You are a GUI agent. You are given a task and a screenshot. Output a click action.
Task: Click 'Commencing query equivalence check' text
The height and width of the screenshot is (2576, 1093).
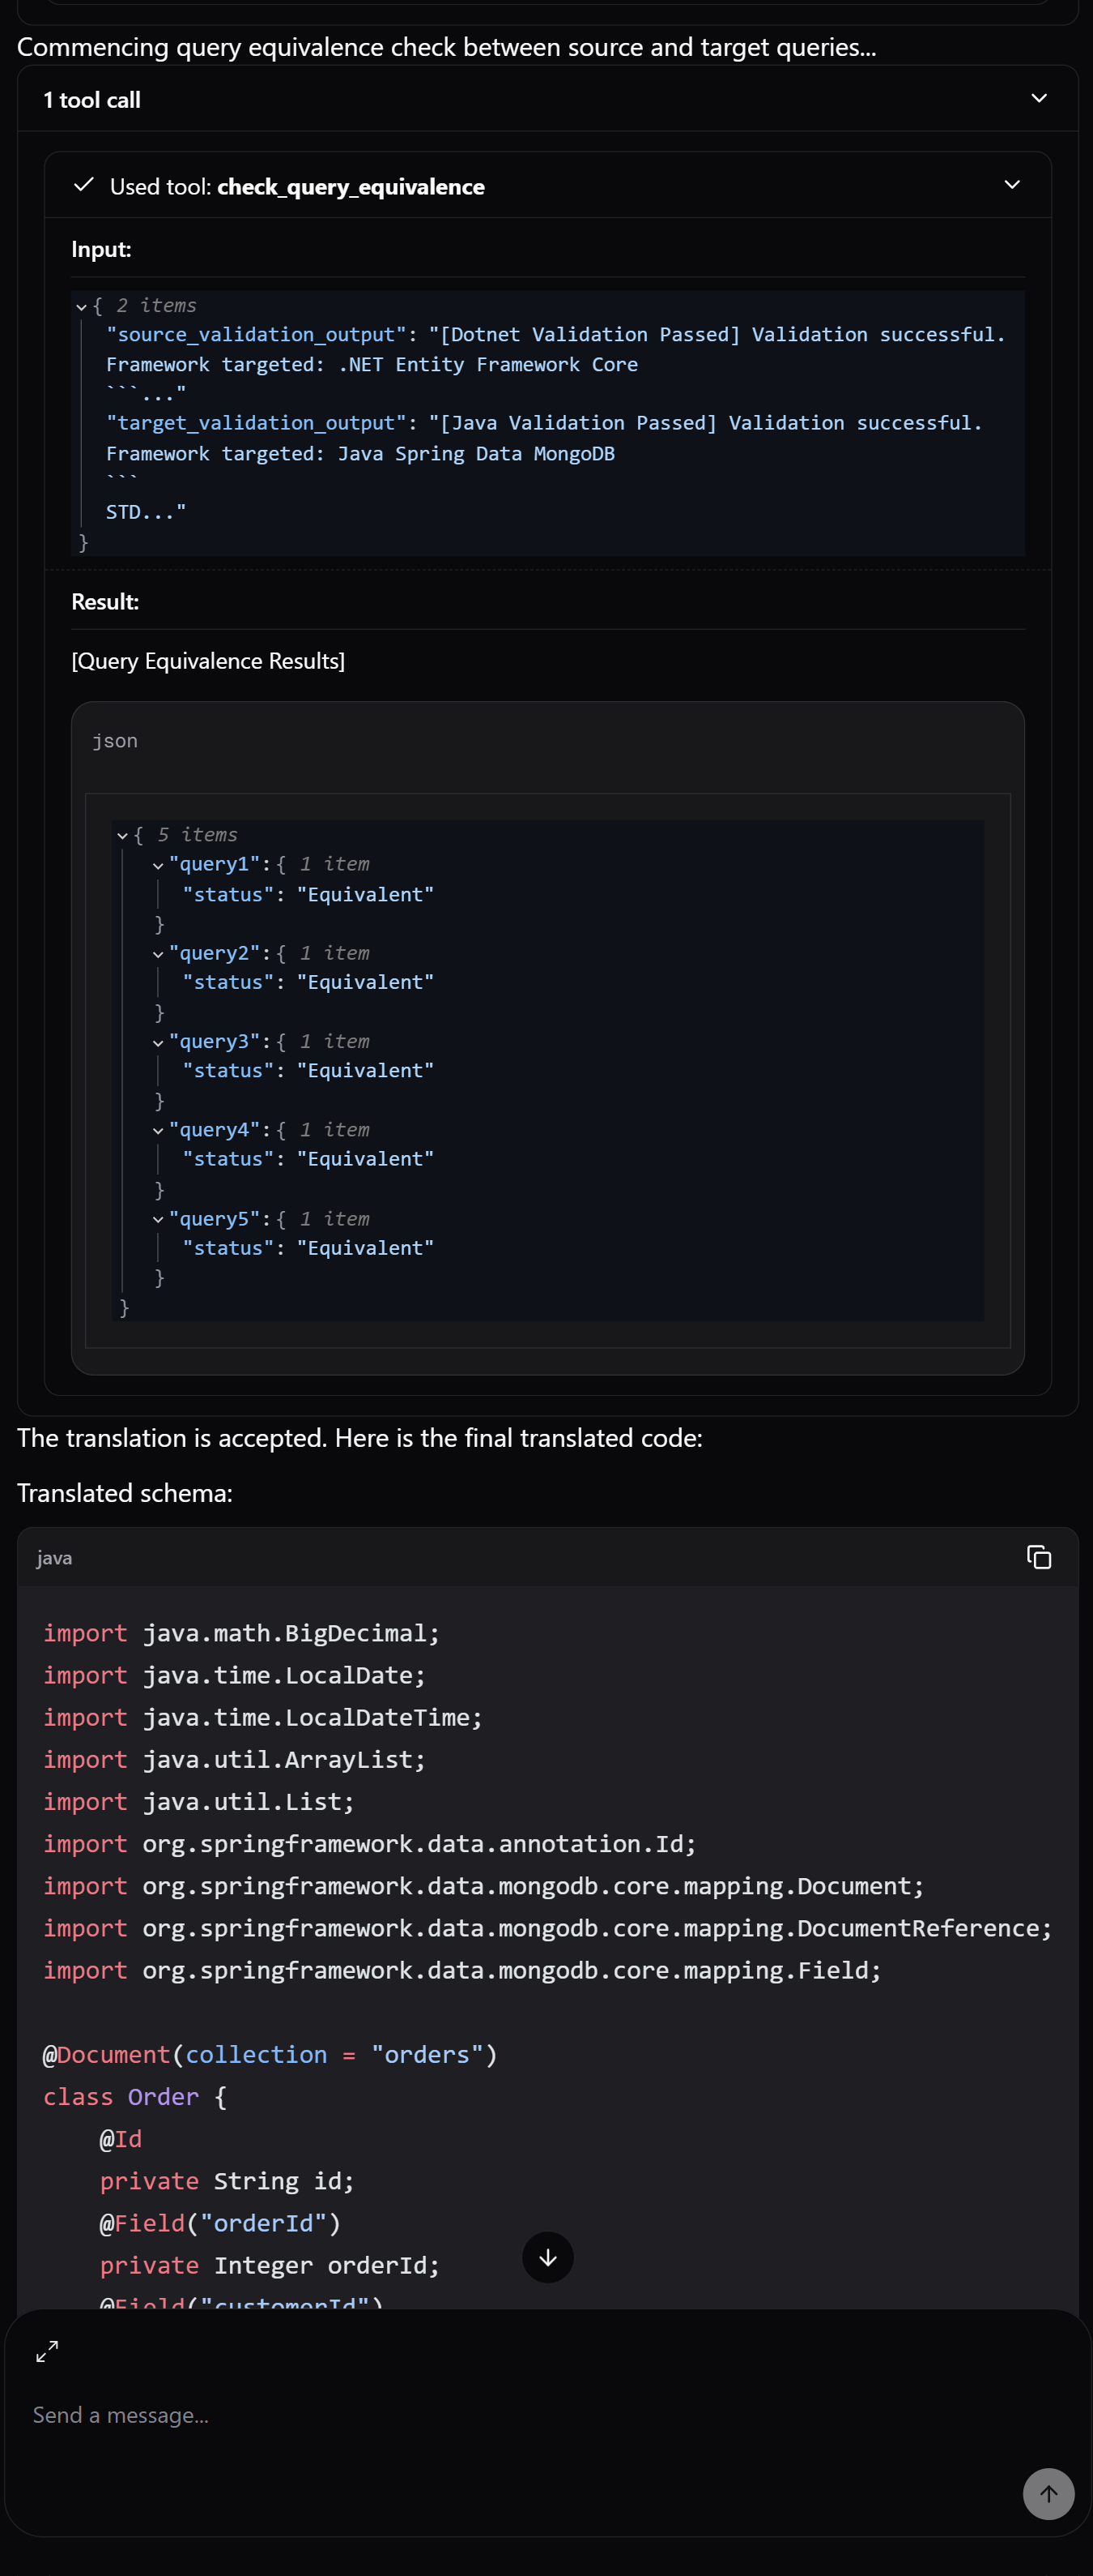(447, 47)
